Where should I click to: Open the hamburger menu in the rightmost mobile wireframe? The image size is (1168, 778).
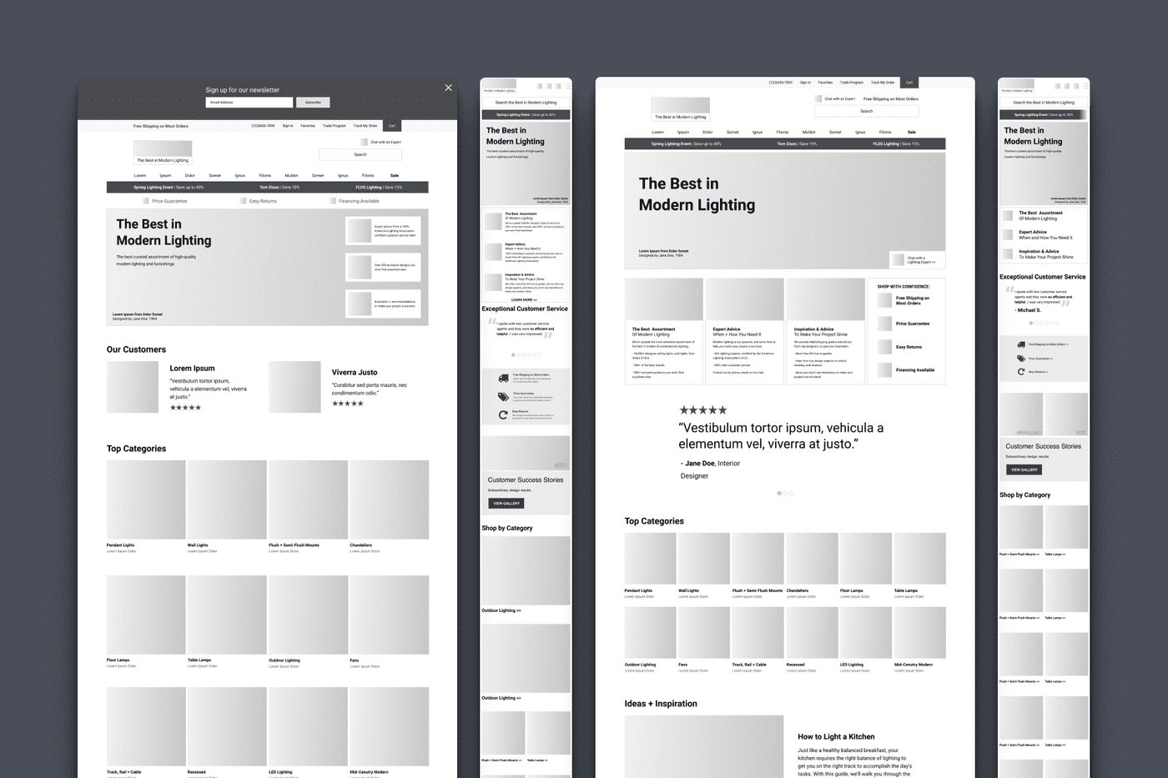(x=1085, y=86)
